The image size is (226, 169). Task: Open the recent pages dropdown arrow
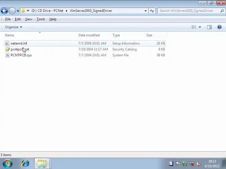[x=18, y=11]
